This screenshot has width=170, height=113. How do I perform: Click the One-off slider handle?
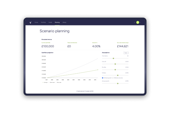pyautogui.click(x=115, y=64)
